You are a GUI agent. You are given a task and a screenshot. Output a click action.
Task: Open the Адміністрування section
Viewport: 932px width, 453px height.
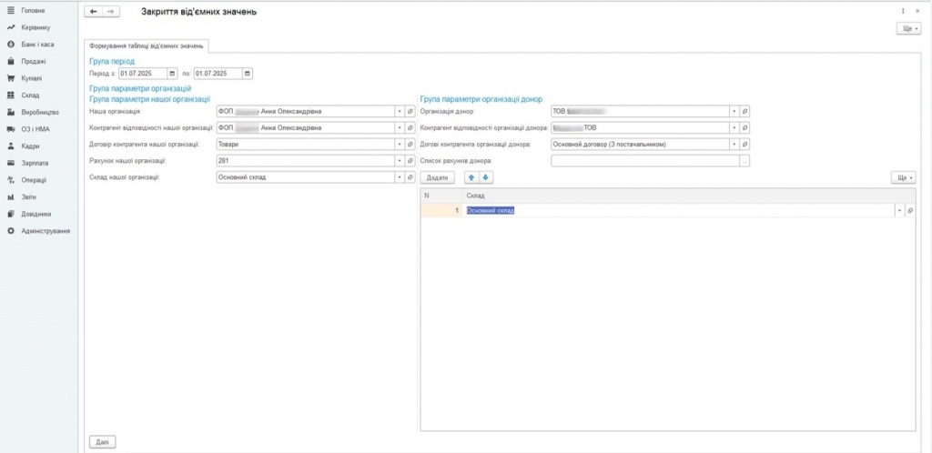[46, 231]
